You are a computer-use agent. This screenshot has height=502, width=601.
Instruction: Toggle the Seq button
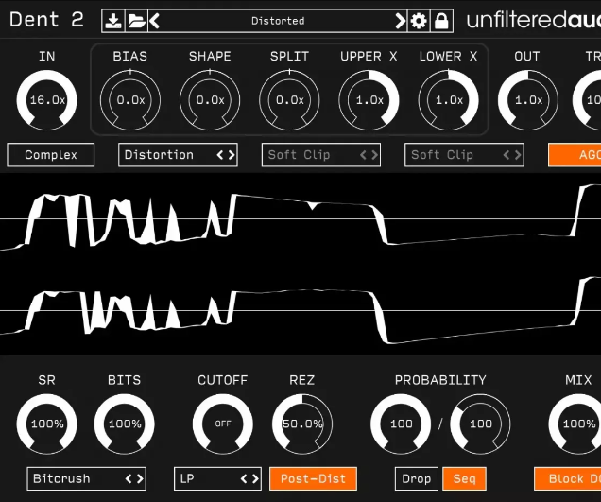[464, 478]
